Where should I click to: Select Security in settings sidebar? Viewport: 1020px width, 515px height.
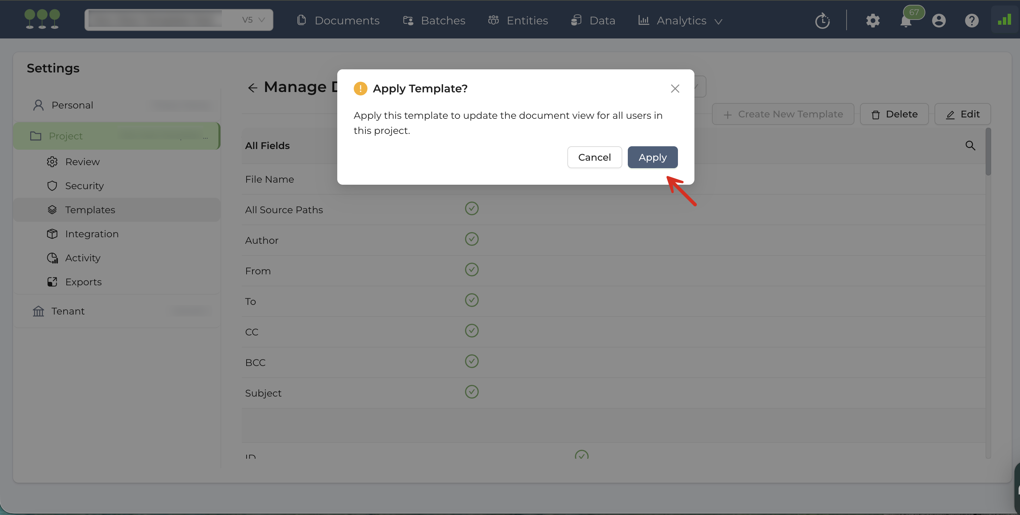coord(84,186)
